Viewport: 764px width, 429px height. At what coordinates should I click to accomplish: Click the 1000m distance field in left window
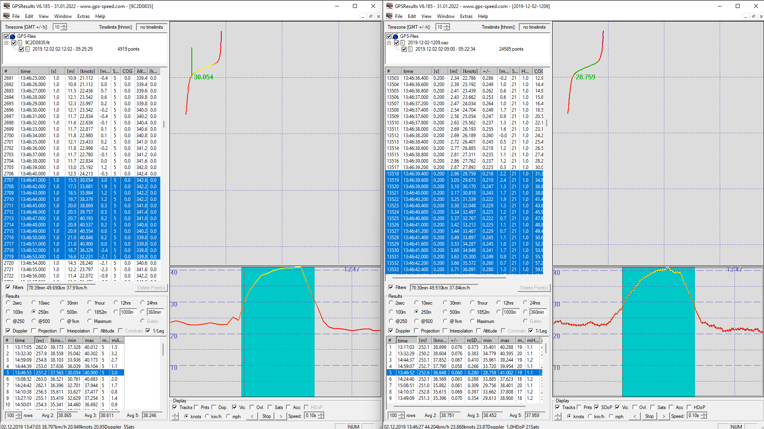[128, 312]
